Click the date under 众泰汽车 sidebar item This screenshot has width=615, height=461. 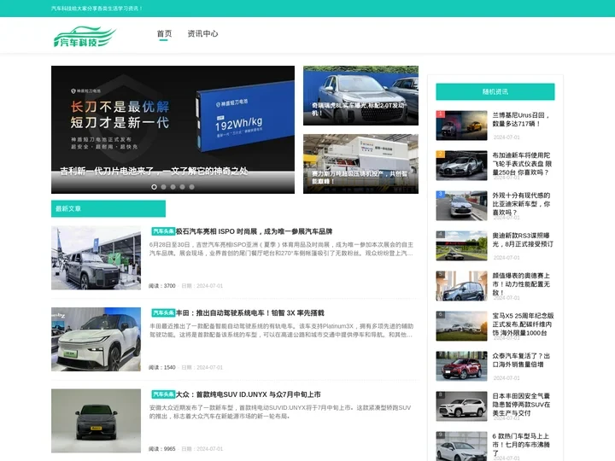click(507, 378)
